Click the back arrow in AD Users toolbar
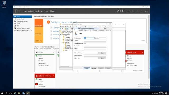169x95 pixels. 60,29
